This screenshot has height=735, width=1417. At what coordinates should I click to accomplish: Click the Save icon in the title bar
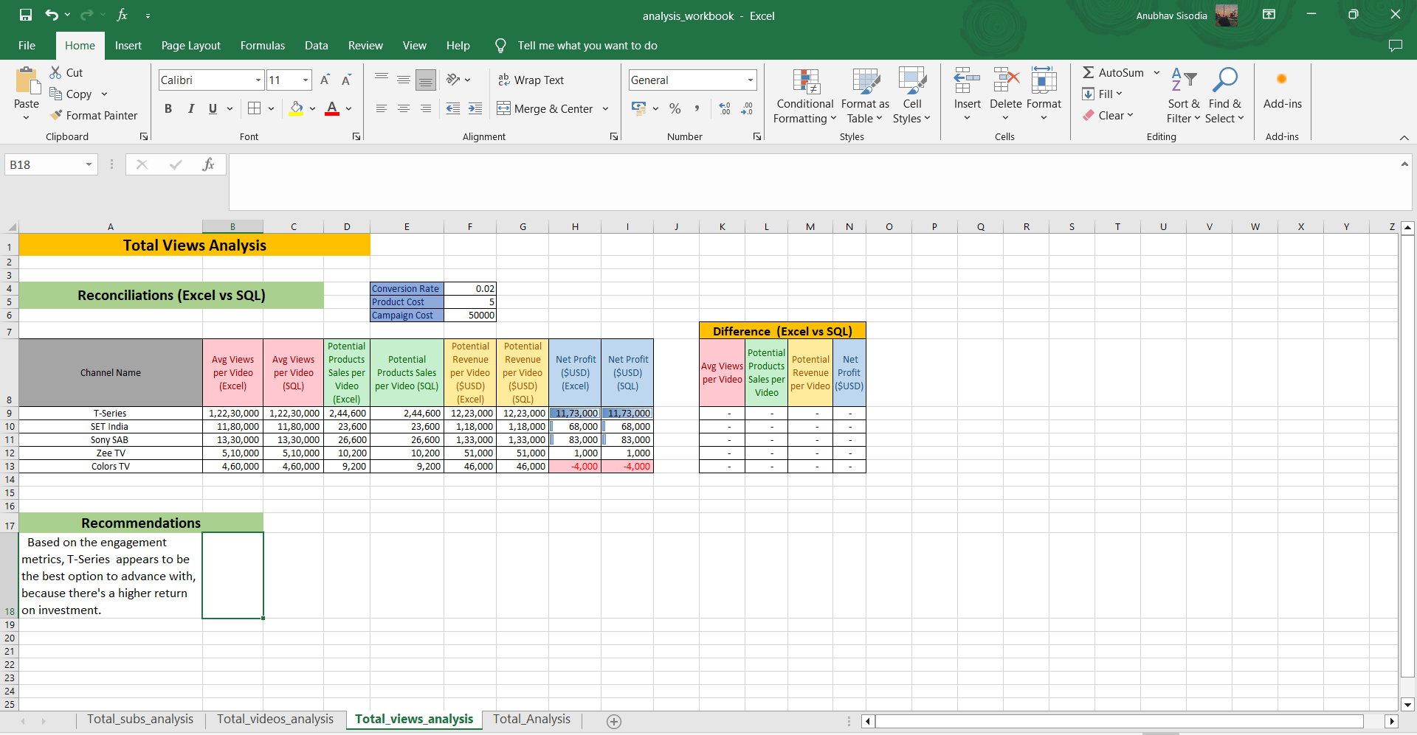click(26, 15)
